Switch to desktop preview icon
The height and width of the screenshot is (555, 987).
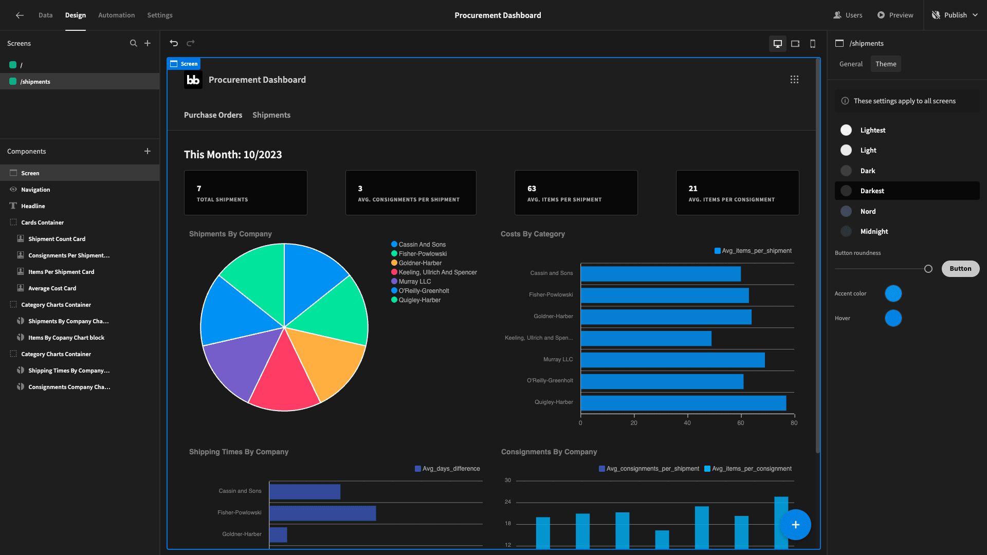coord(778,44)
